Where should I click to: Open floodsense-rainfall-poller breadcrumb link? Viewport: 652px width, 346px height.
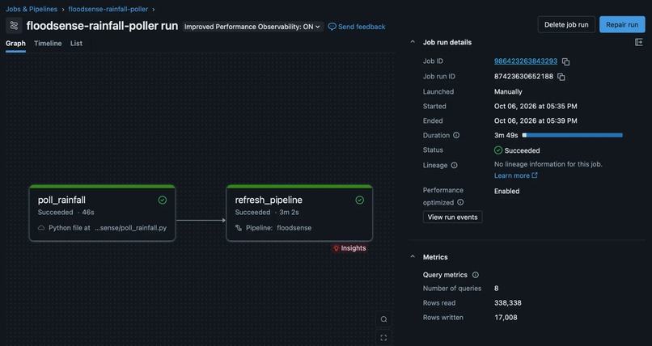pos(108,9)
